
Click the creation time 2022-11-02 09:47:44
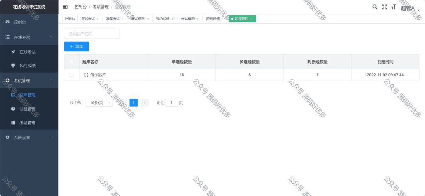point(385,75)
